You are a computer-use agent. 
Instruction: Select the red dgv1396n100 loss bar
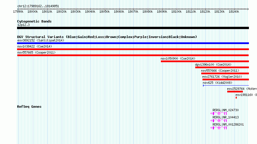coord(222,67)
